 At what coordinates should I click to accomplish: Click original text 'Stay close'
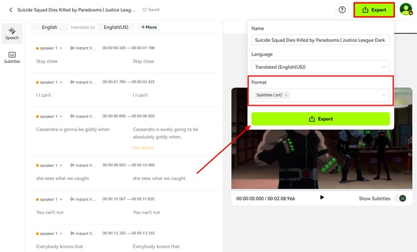tap(47, 61)
